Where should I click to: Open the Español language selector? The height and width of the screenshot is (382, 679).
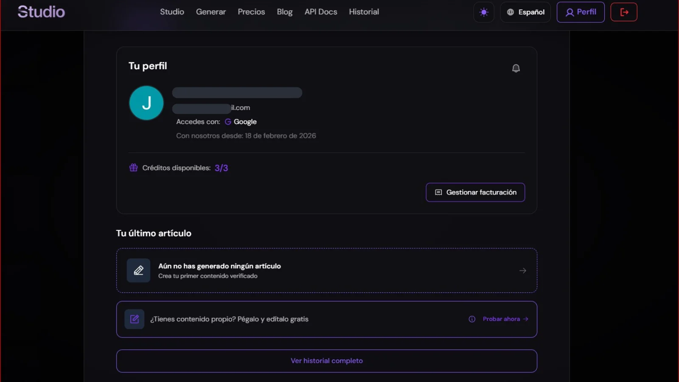525,12
